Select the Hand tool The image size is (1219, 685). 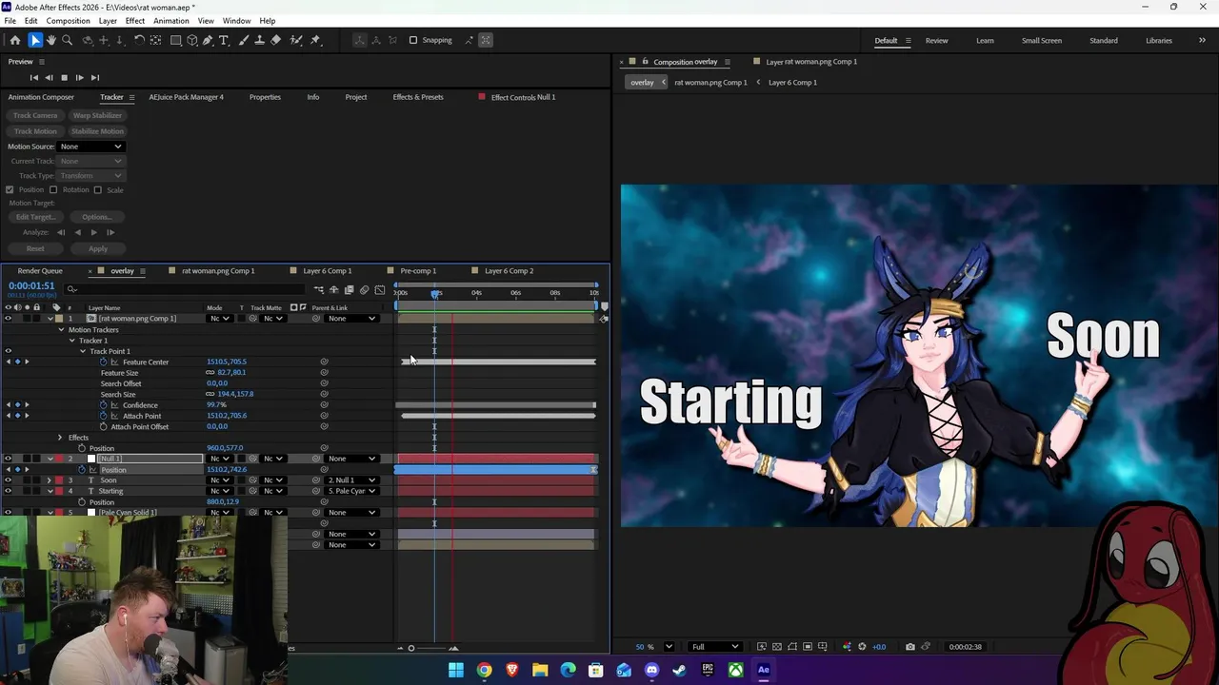tap(51, 40)
